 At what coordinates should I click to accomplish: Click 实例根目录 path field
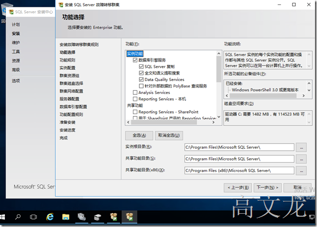(239, 147)
